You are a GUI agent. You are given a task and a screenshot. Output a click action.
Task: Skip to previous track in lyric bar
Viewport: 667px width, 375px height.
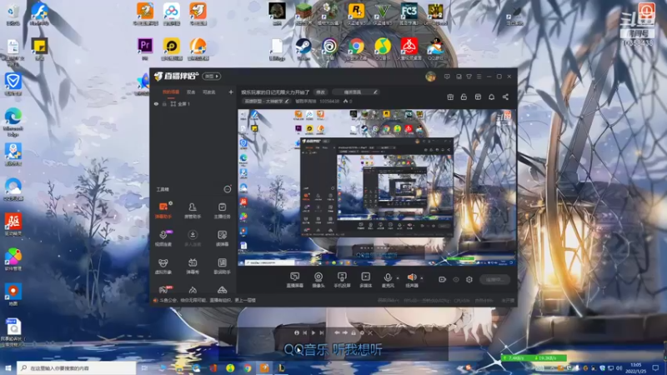click(x=305, y=332)
